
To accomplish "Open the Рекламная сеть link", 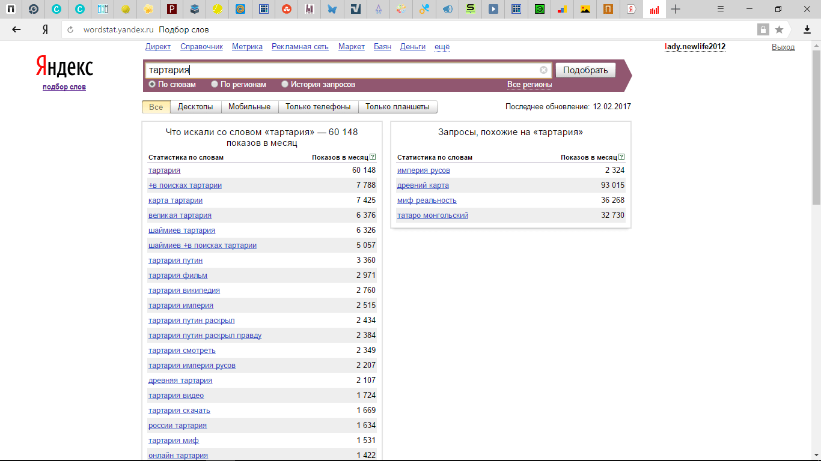I will pos(300,47).
